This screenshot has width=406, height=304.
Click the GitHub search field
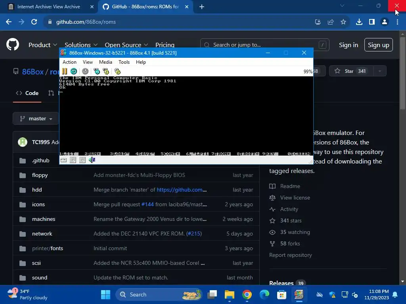[264, 45]
